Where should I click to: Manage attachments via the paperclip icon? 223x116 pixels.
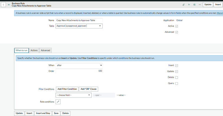183,5
